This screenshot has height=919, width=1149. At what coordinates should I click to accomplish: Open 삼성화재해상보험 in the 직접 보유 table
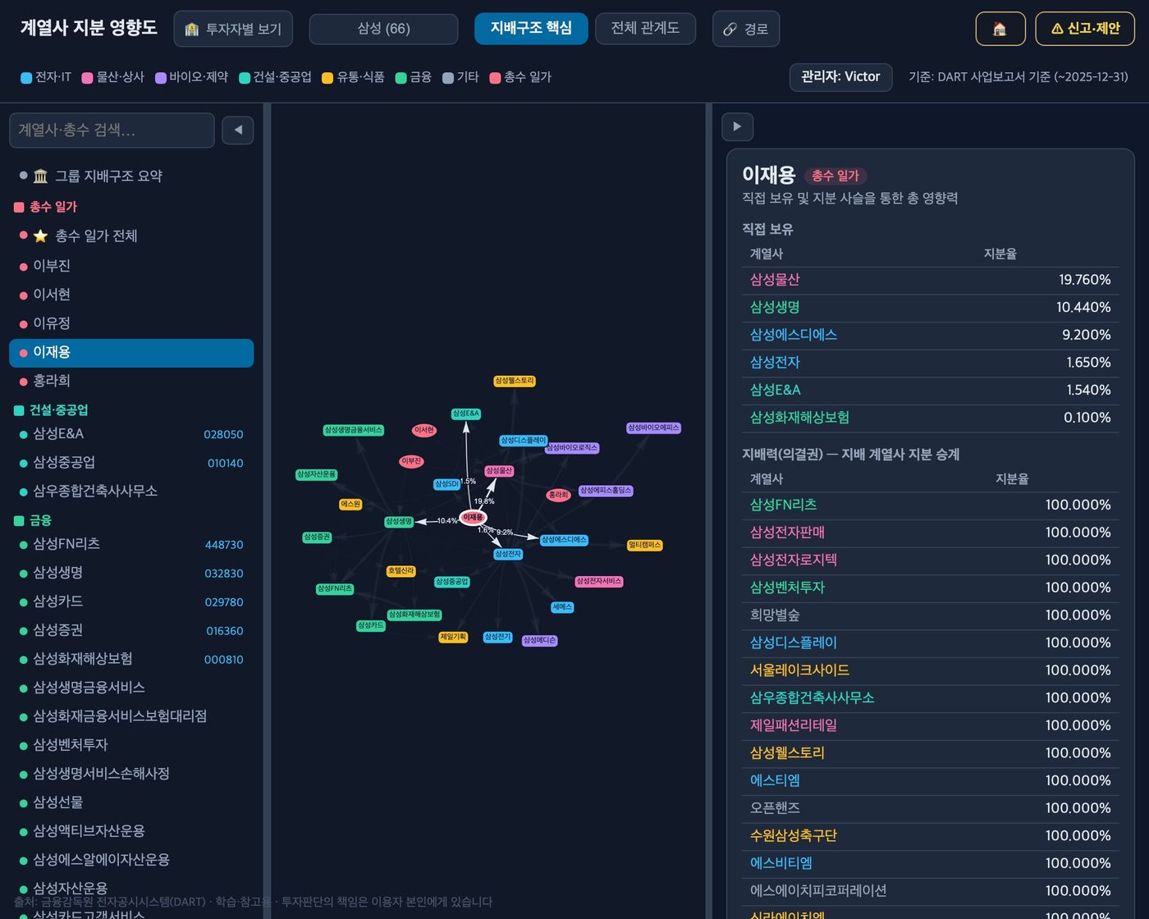pos(799,418)
